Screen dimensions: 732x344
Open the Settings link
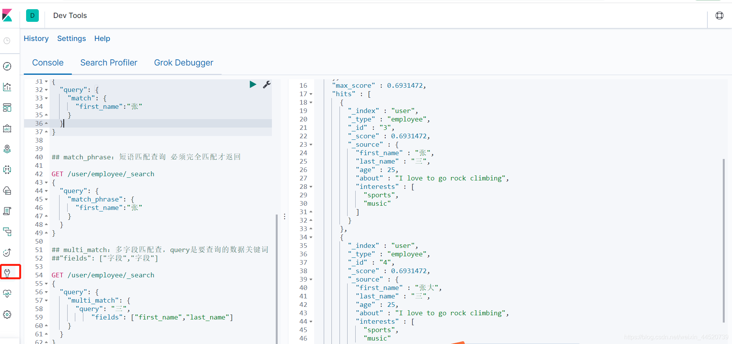click(71, 38)
